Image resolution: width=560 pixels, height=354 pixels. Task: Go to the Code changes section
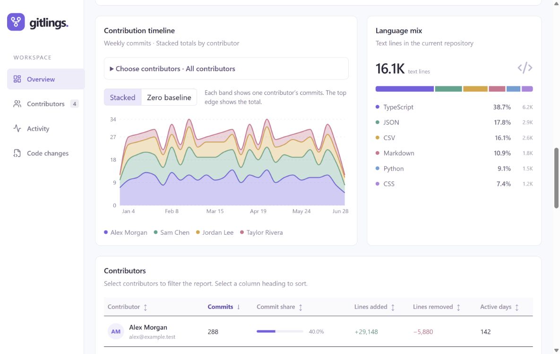pos(46,153)
